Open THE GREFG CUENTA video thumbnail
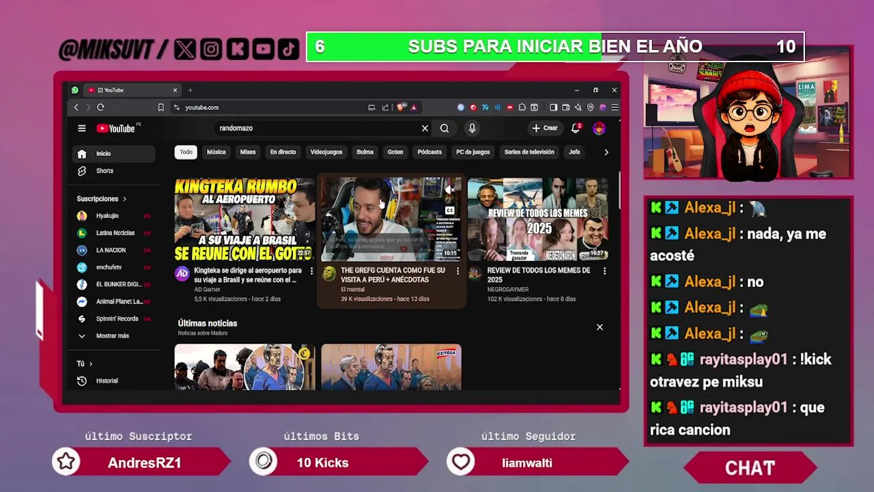 [391, 219]
